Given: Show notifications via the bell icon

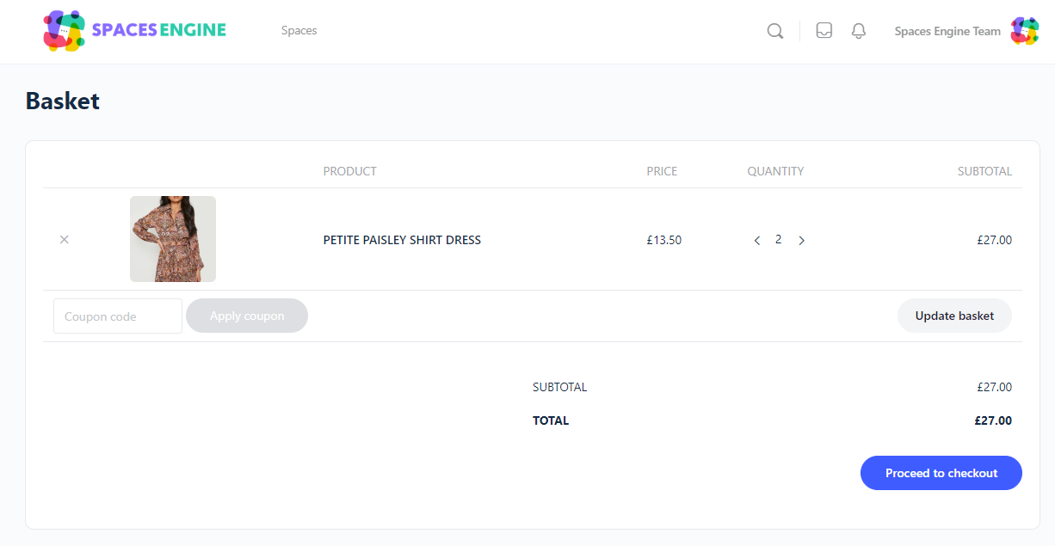Looking at the screenshot, I should click(x=858, y=31).
